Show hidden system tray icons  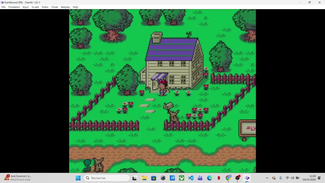click(x=267, y=178)
